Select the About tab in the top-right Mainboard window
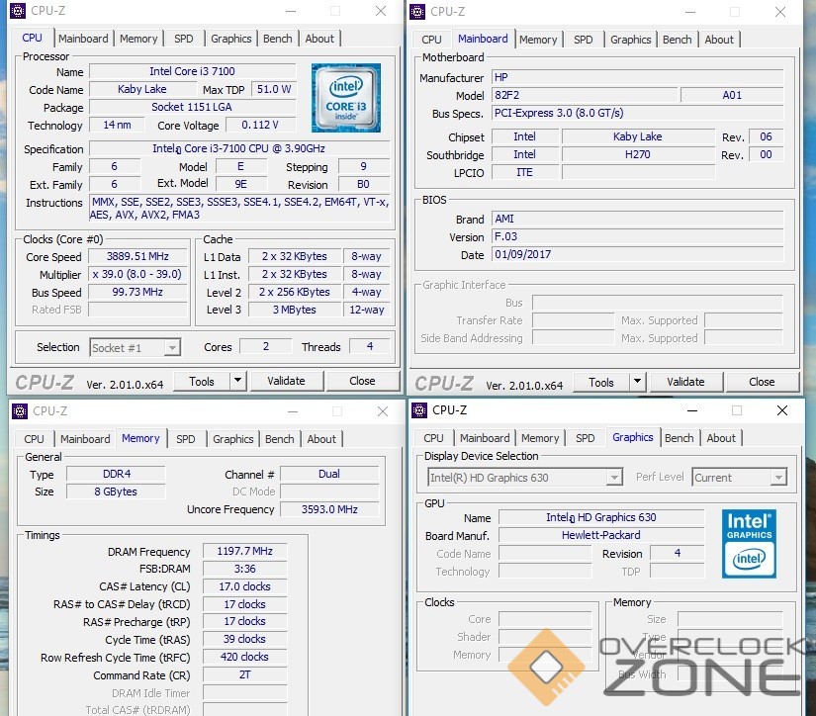 point(719,40)
